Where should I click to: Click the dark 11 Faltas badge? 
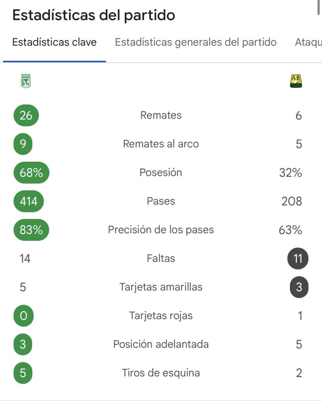coord(298,258)
